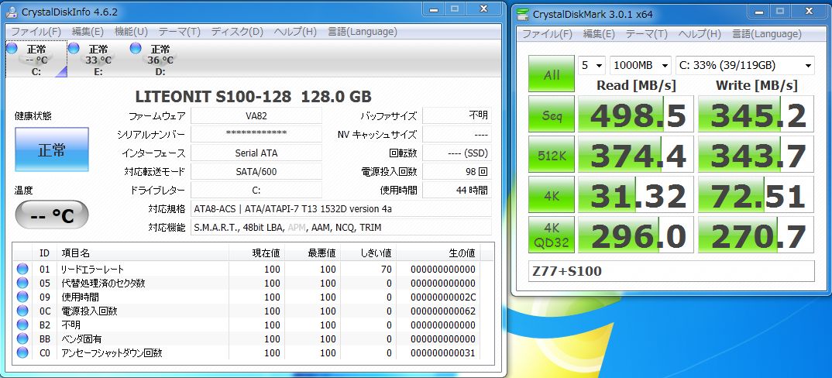832x378 pixels.
Task: Click 4K QD32 read result 296.0
Action: click(636, 235)
